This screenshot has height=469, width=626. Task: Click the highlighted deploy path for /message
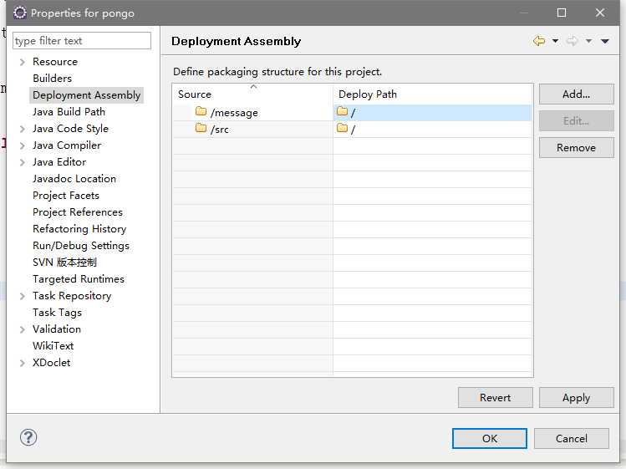pos(433,113)
